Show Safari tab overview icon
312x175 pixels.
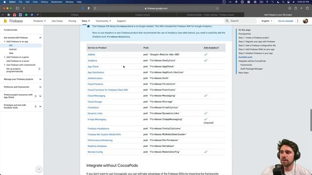[308, 8]
